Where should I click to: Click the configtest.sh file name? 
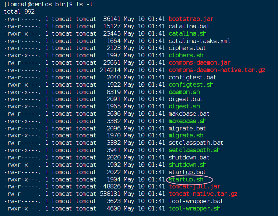[191, 85]
